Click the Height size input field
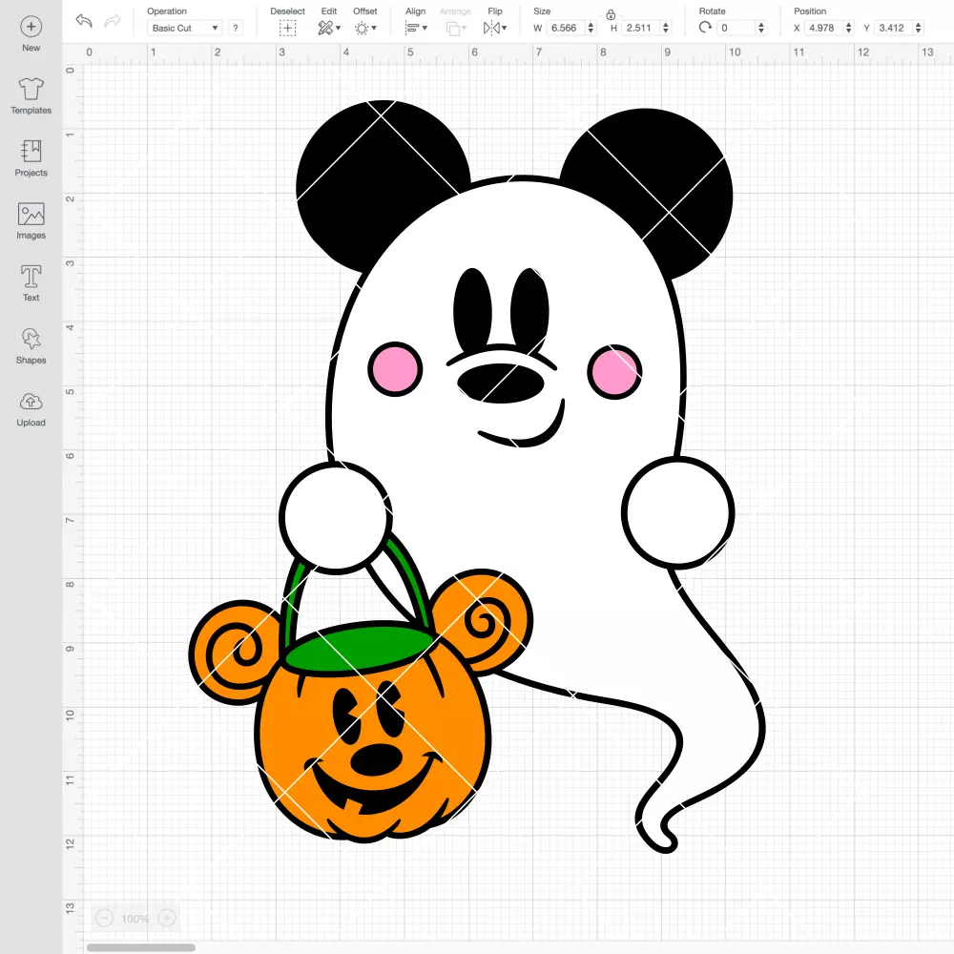Screen dimensions: 954x954 pyautogui.click(x=641, y=28)
